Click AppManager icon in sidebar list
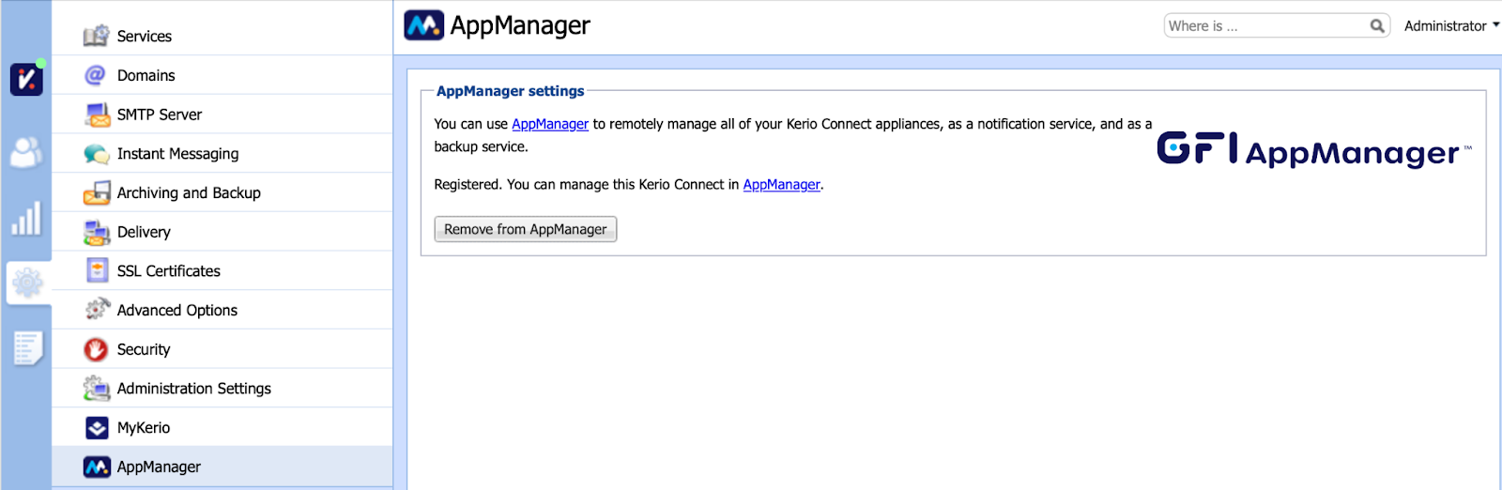Screen dimensions: 1502x490 pos(97,467)
